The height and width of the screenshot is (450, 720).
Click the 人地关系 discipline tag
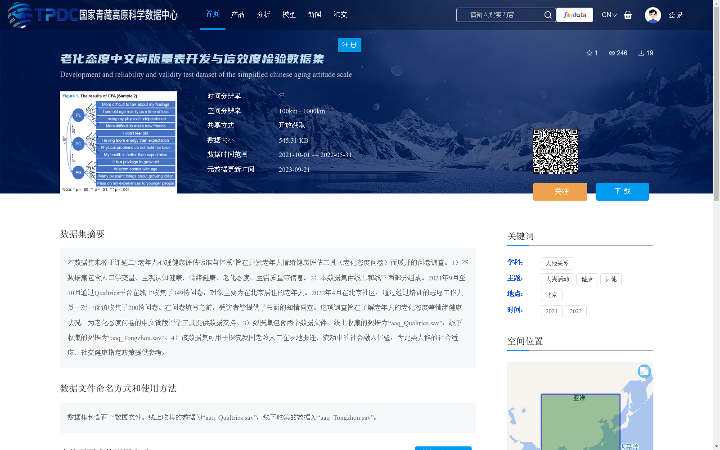pos(557,263)
